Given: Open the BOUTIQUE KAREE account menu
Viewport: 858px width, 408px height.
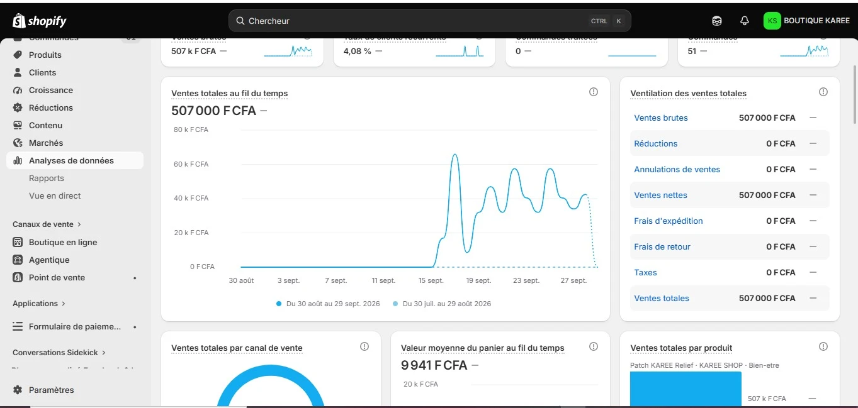Looking at the screenshot, I should (807, 21).
